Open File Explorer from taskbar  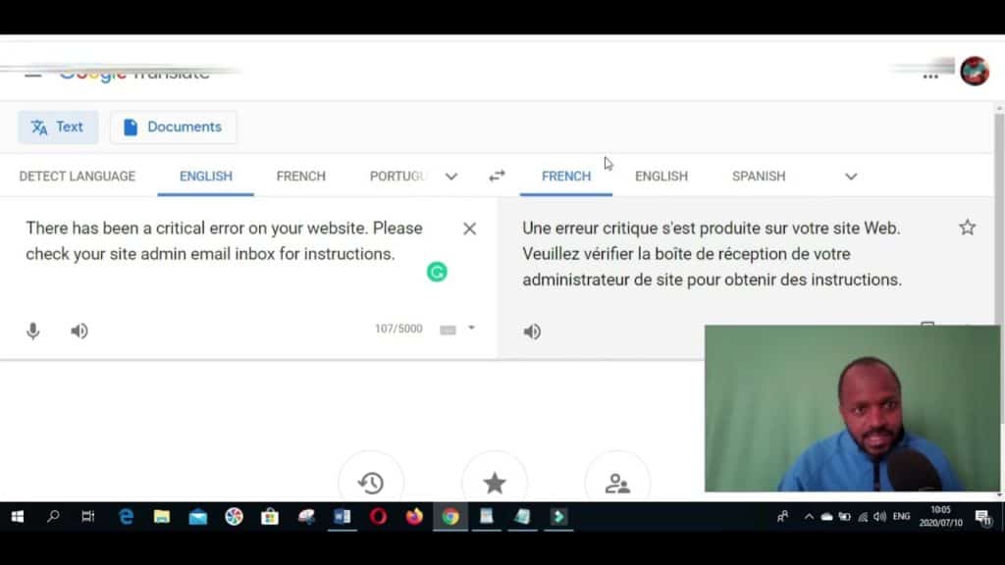click(162, 516)
